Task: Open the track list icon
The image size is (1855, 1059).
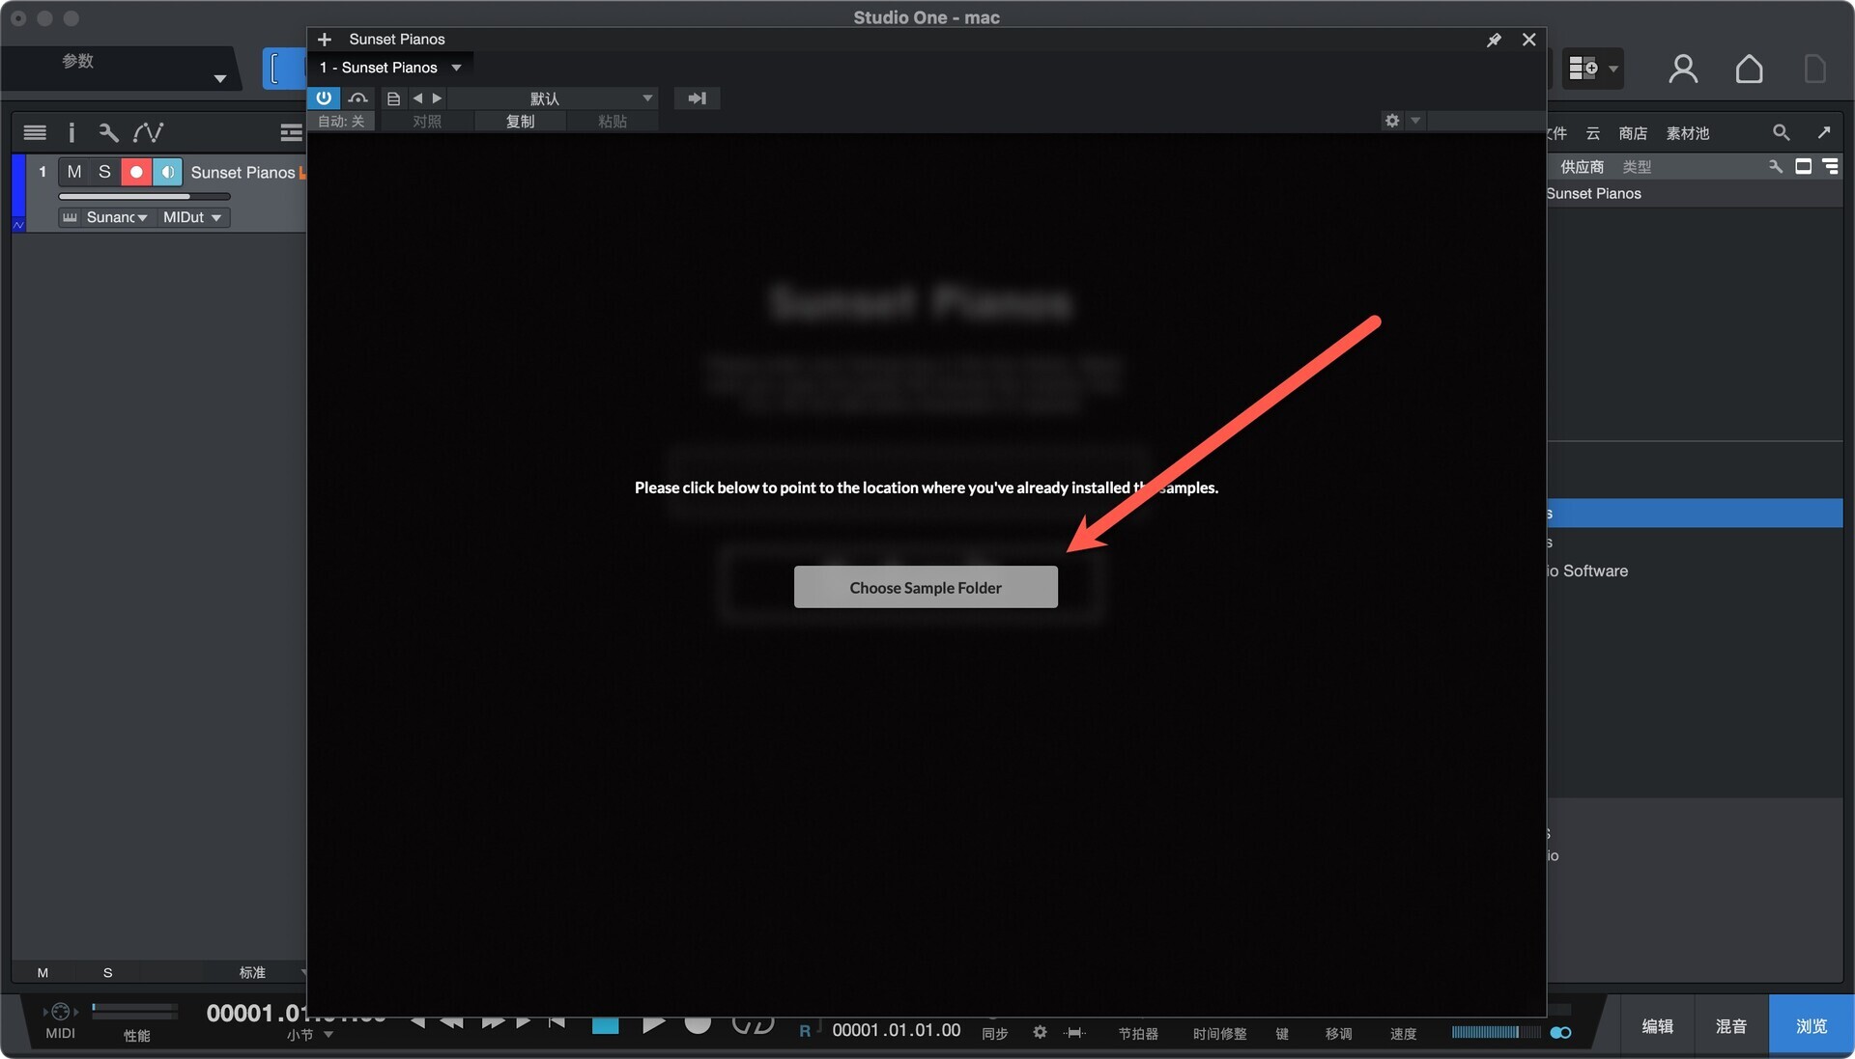Action: tap(35, 132)
